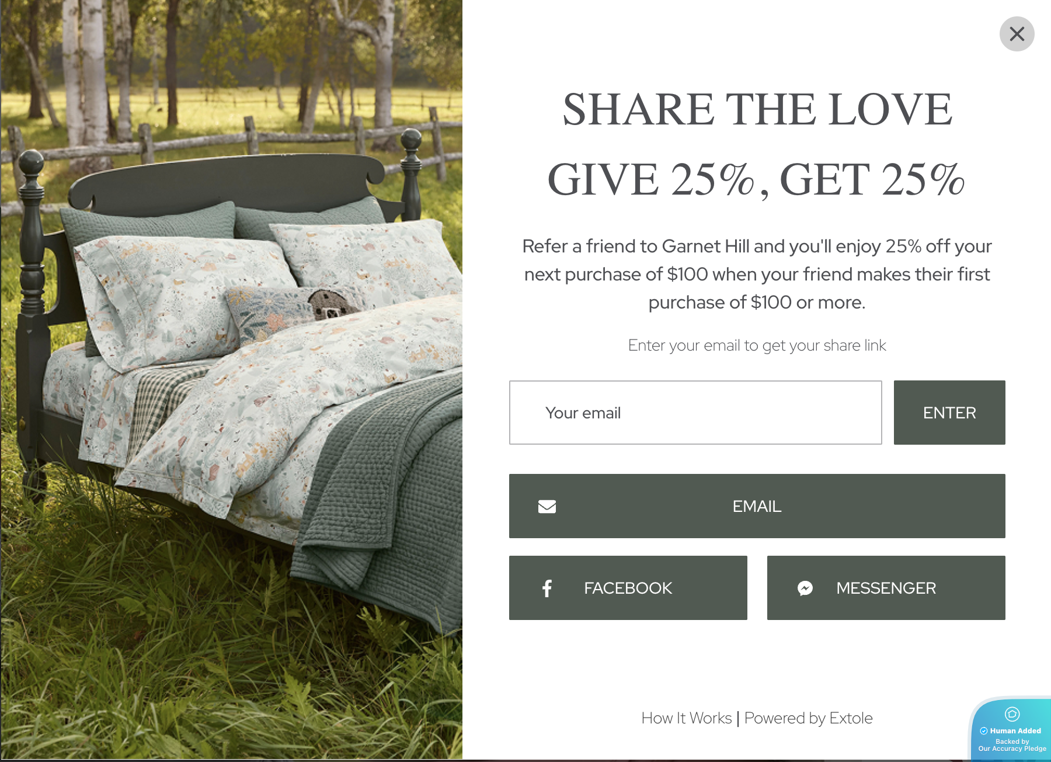The image size is (1051, 762).
Task: Click the 'Enter your email to get your share link' text
Action: pos(757,345)
